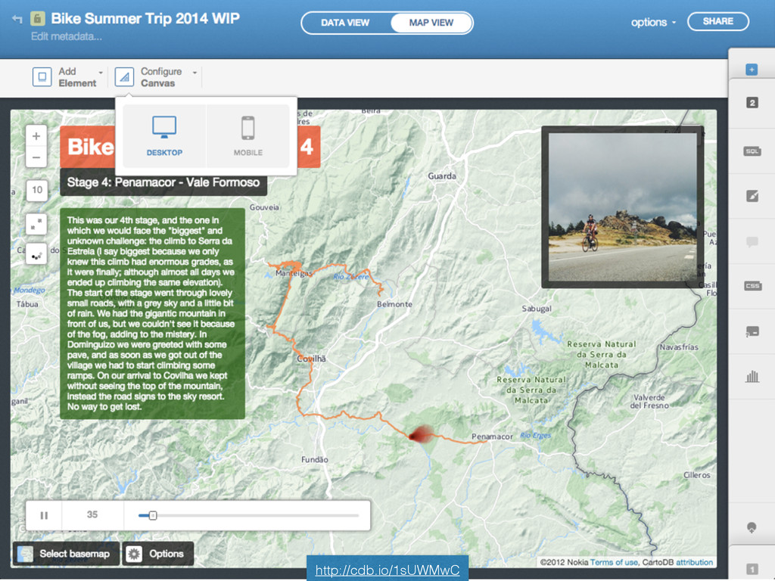Select Mobile canvas mode

point(247,136)
